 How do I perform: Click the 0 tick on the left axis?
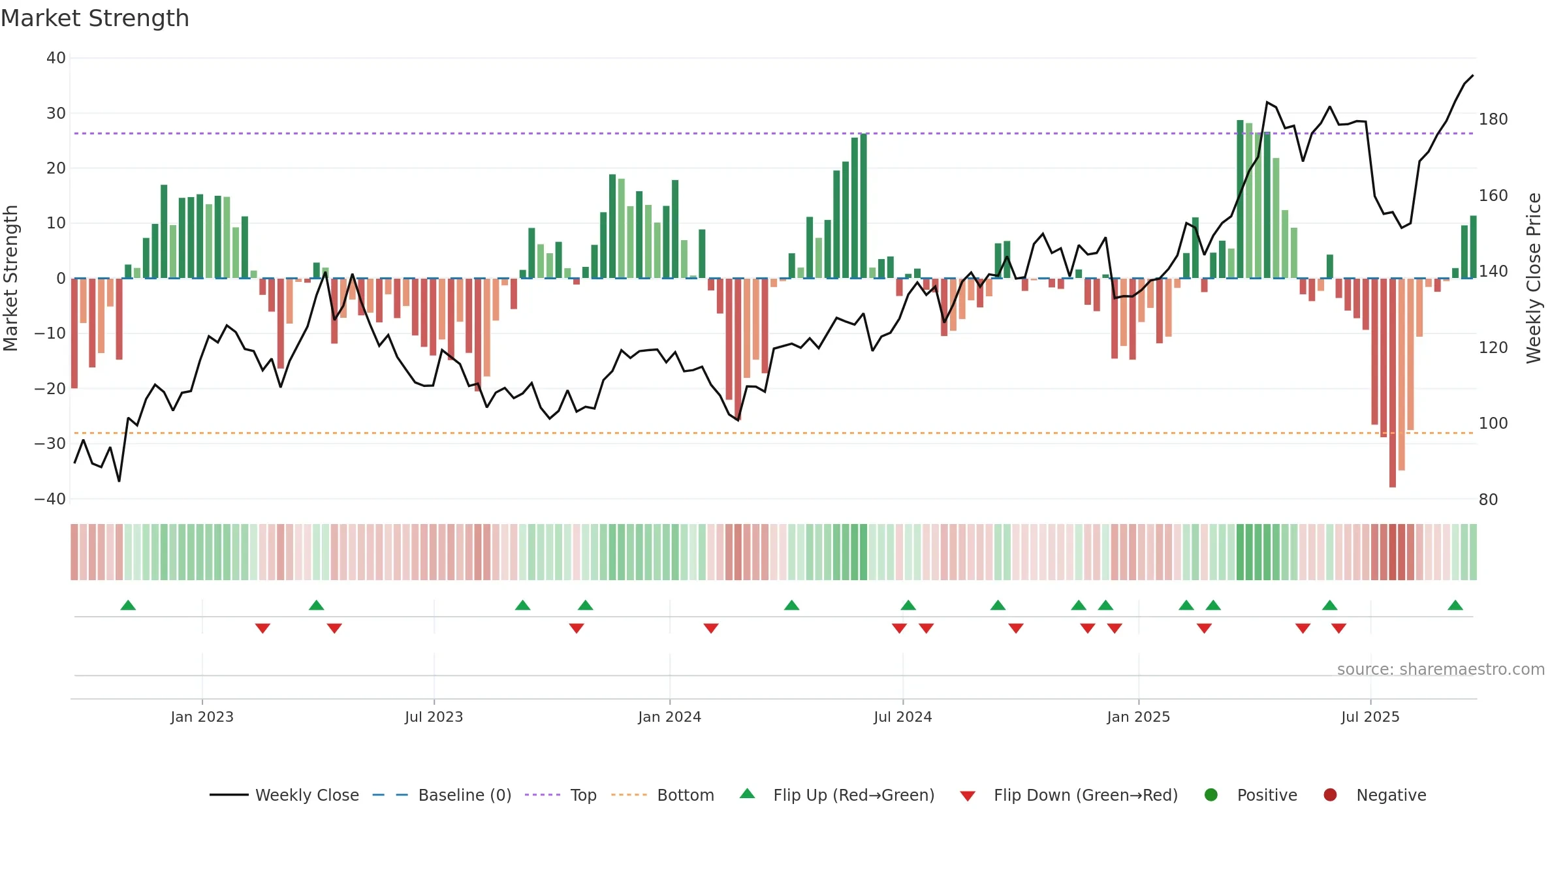click(61, 279)
